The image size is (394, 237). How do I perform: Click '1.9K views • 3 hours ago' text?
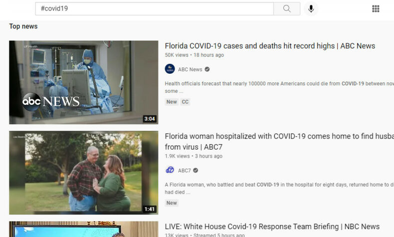(194, 156)
